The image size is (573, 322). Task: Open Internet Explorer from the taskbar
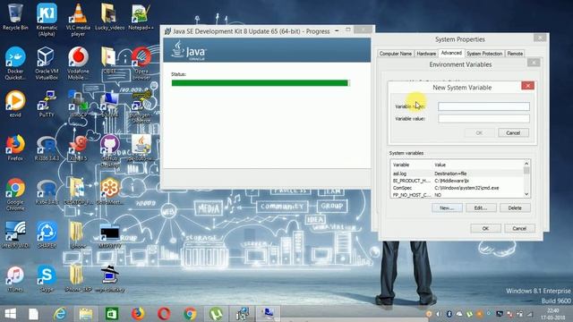coord(60,314)
